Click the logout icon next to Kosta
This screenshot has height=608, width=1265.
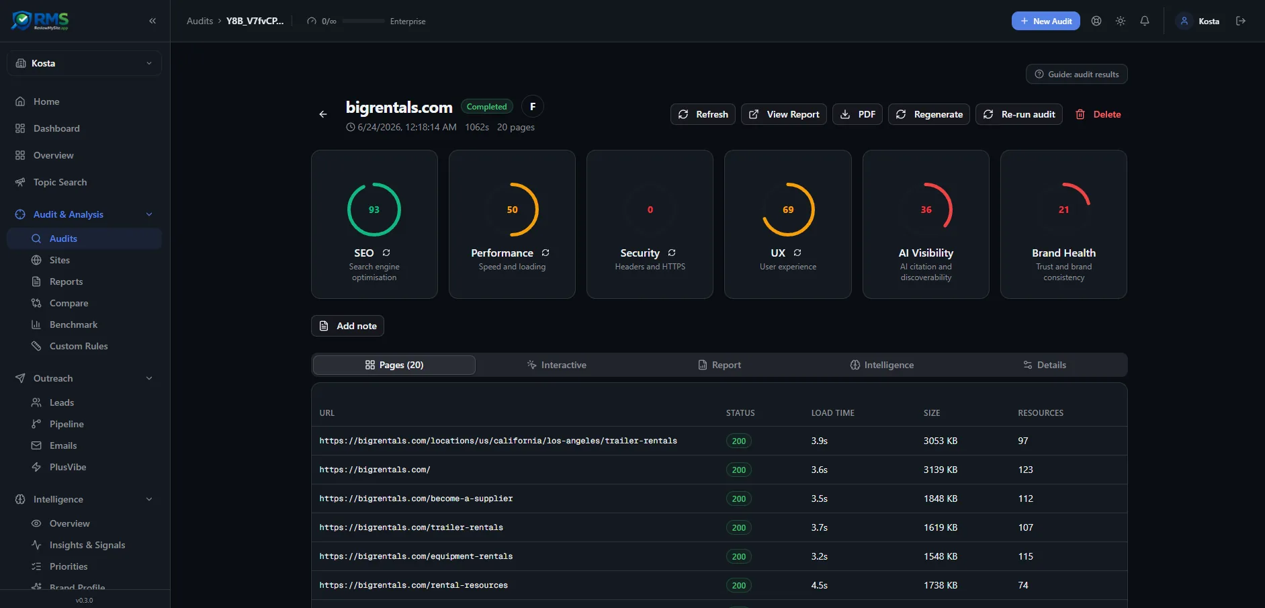(1241, 21)
